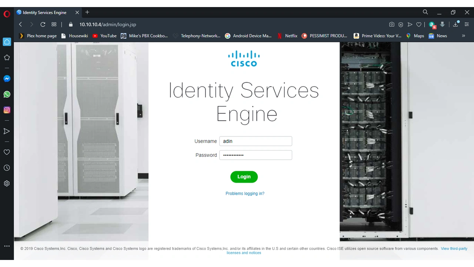Open the Android Device Manager bookmark

[x=248, y=36]
